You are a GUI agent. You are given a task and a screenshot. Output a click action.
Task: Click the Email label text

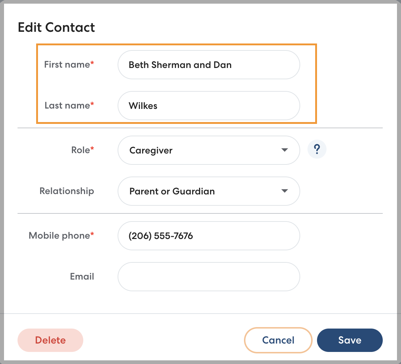pos(82,277)
